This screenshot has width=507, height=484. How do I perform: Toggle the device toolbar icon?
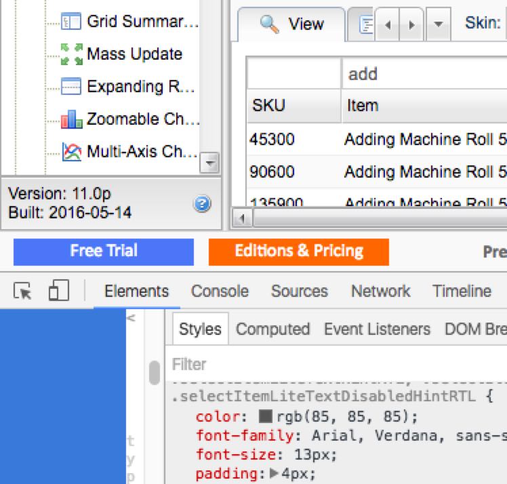click(59, 291)
